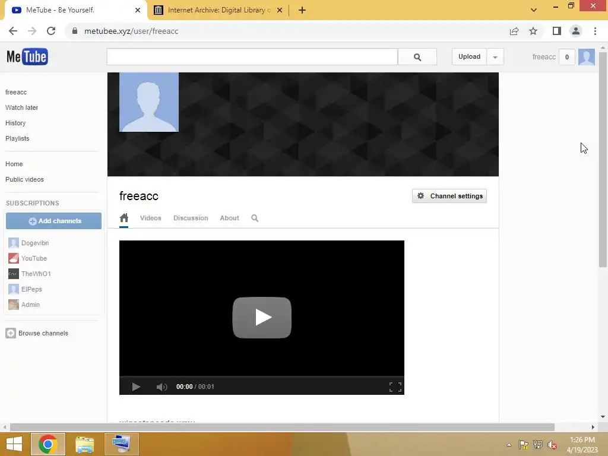608x456 pixels.
Task: Open freeacc link in sidebar
Action: coord(16,92)
